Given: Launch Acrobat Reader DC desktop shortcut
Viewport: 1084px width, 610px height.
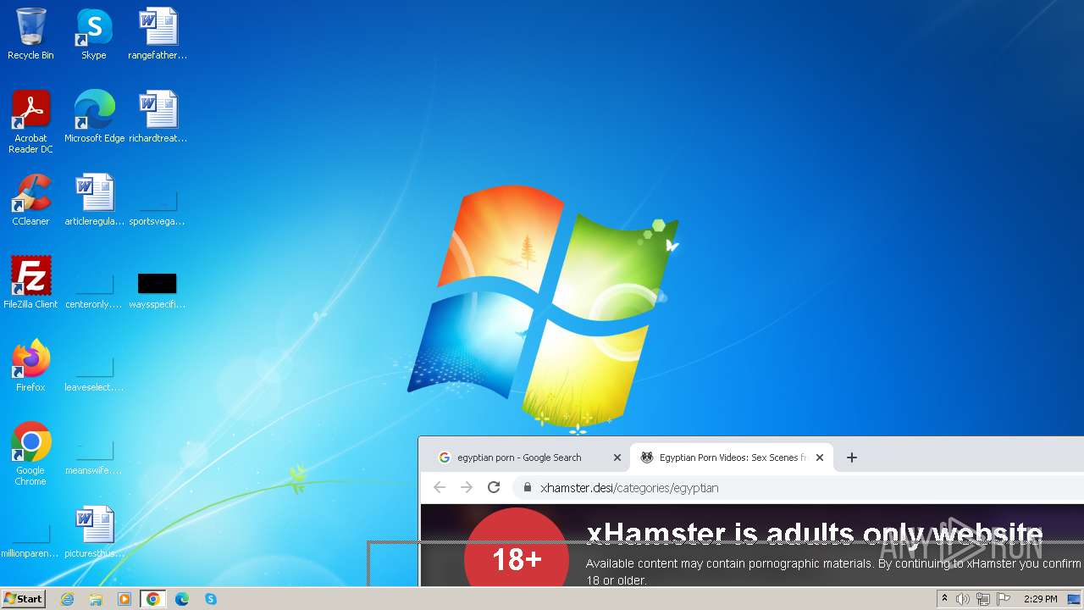Looking at the screenshot, I should 30,122.
